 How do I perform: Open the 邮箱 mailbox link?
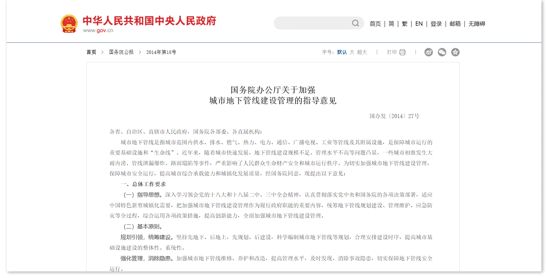(454, 24)
